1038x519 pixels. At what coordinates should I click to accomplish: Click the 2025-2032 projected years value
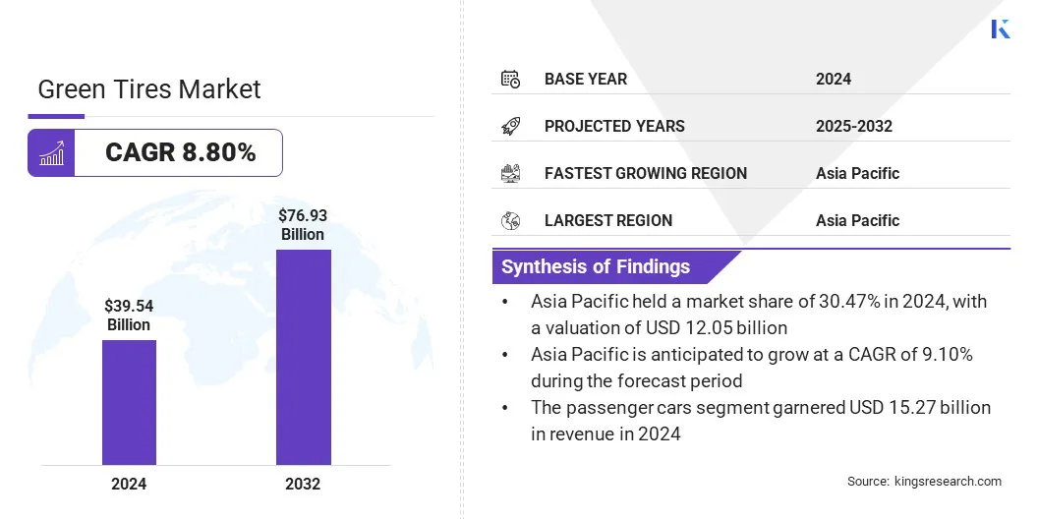tap(853, 126)
